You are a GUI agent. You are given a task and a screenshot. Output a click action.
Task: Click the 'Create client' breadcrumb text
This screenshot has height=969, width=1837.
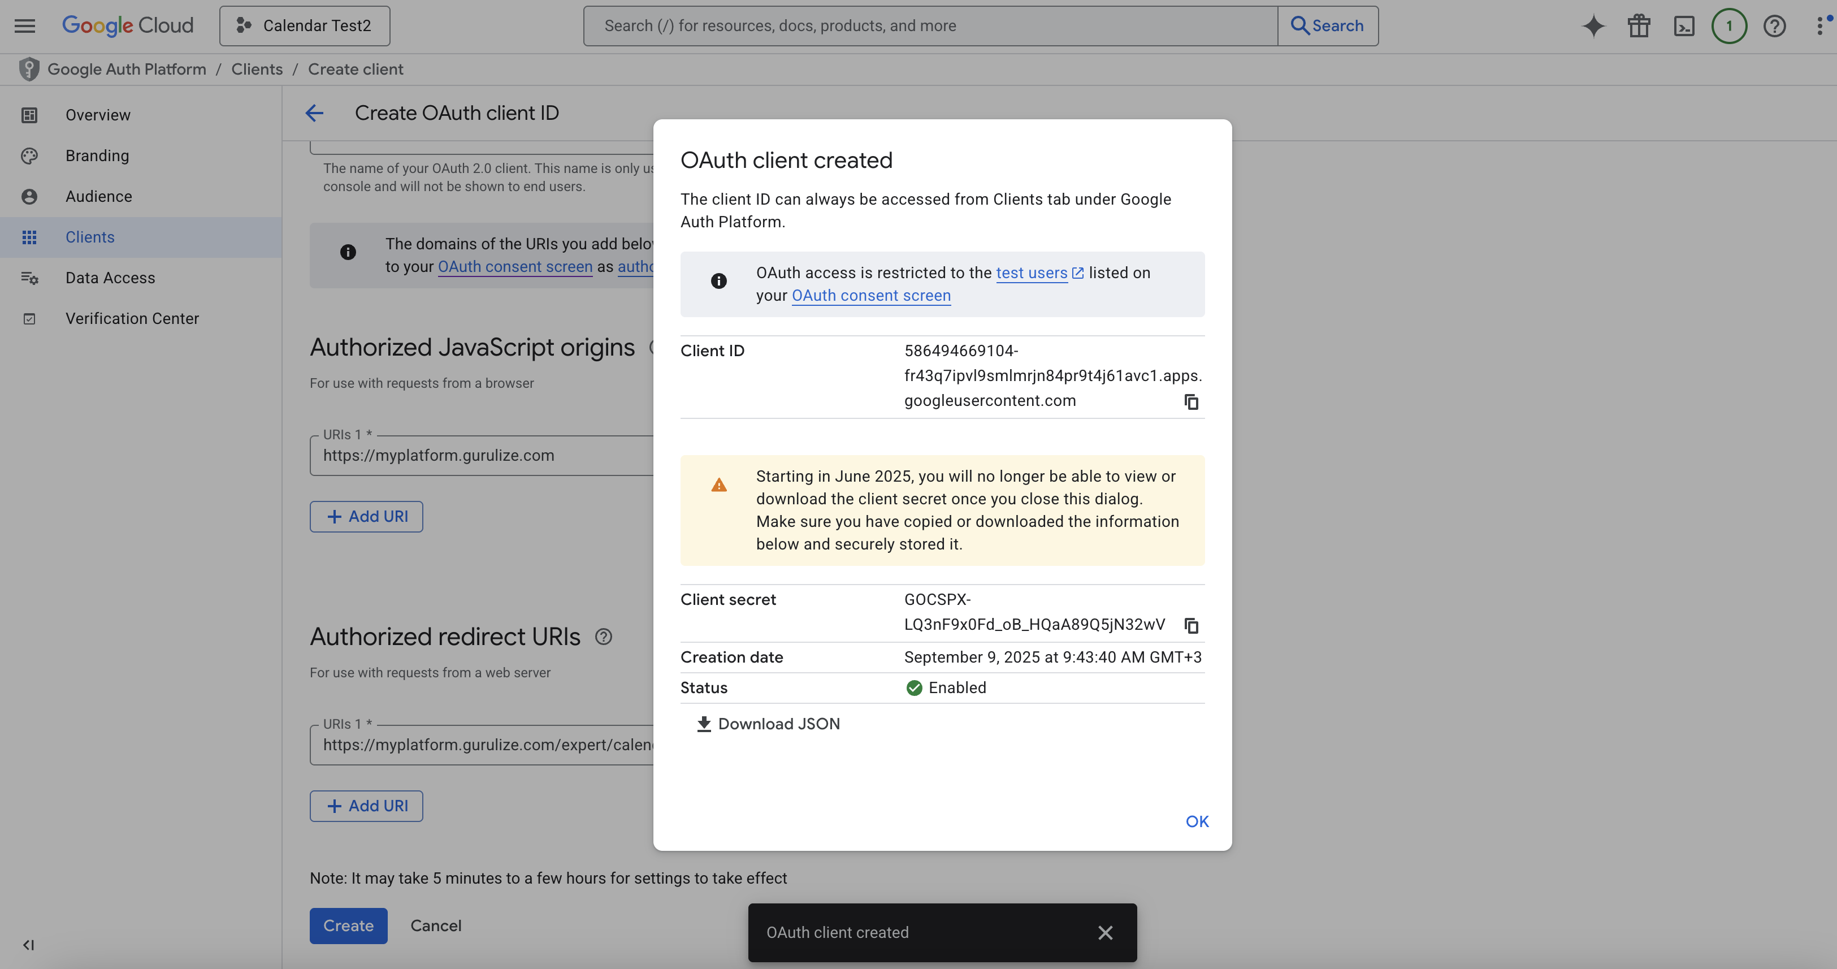(x=355, y=69)
